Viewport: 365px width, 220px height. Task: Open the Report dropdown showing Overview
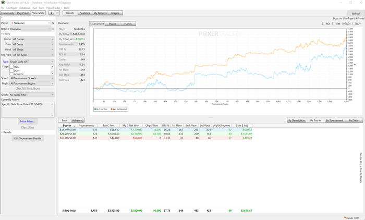click(x=30, y=29)
